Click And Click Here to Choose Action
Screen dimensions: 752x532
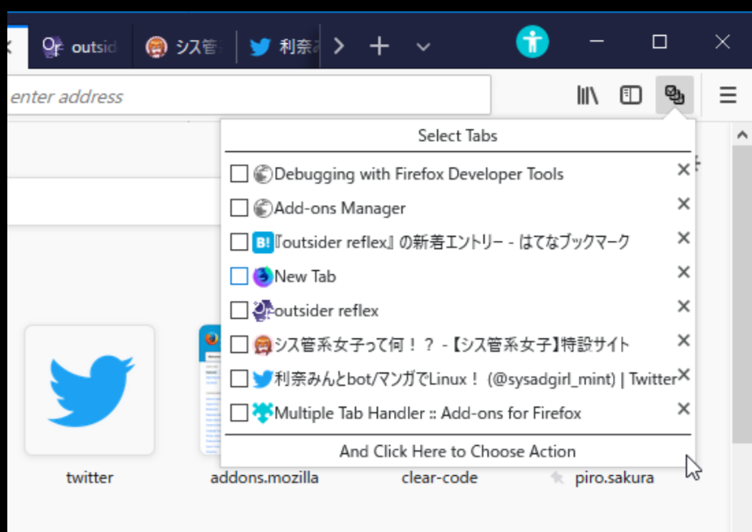pos(458,451)
